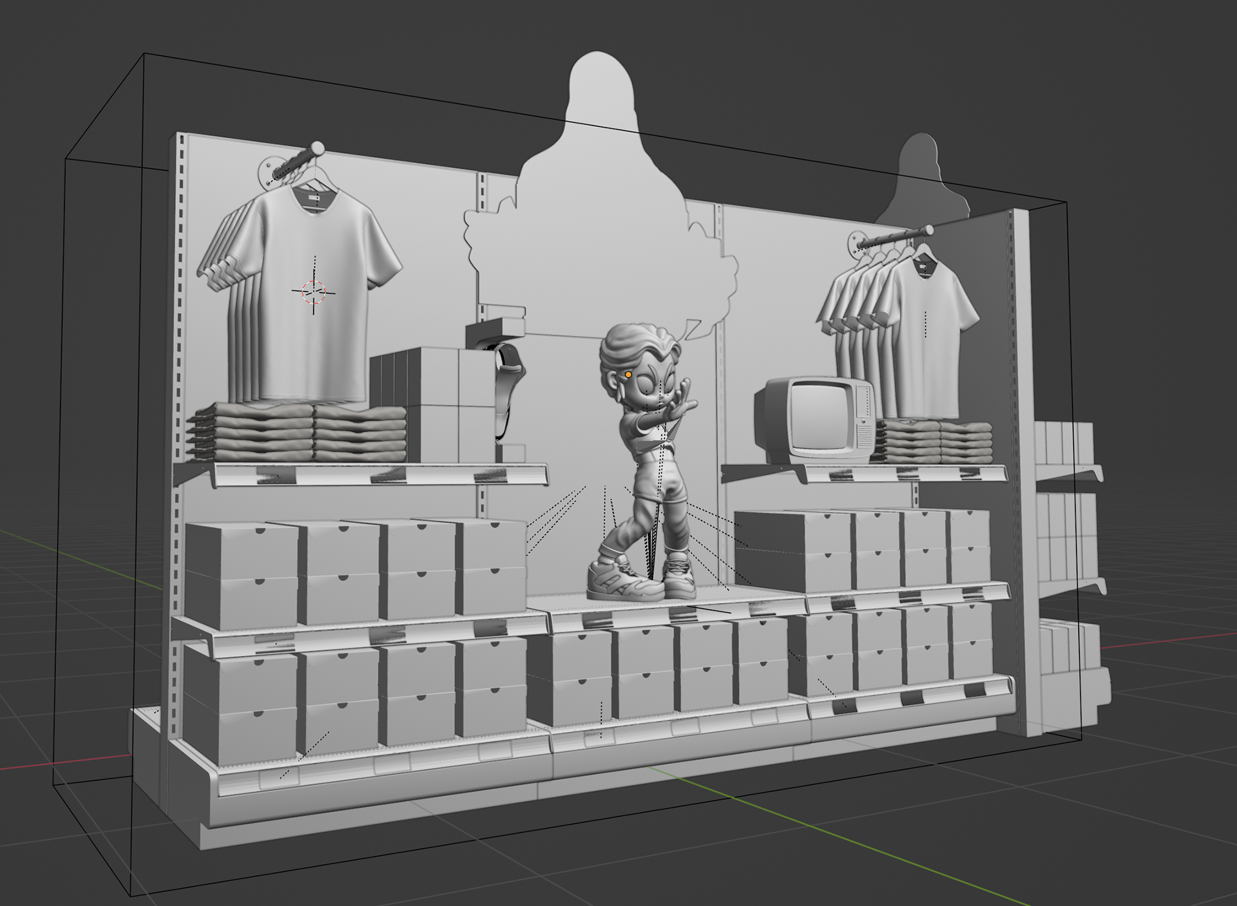The image size is (1237, 906).
Task: Click the 3D cursor on the left t-shirt
Action: tap(314, 292)
